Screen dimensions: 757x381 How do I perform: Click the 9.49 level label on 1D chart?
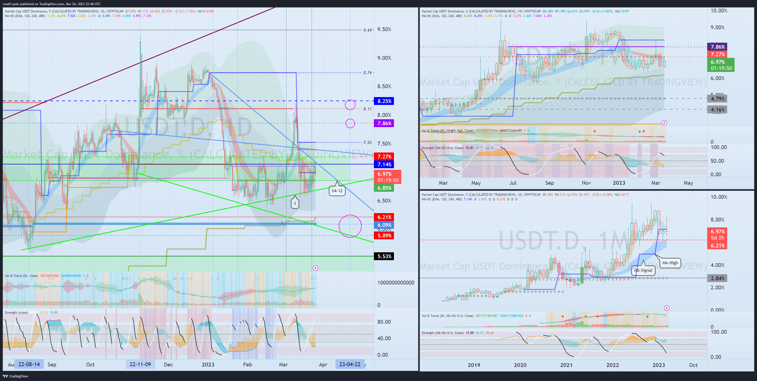(x=367, y=30)
